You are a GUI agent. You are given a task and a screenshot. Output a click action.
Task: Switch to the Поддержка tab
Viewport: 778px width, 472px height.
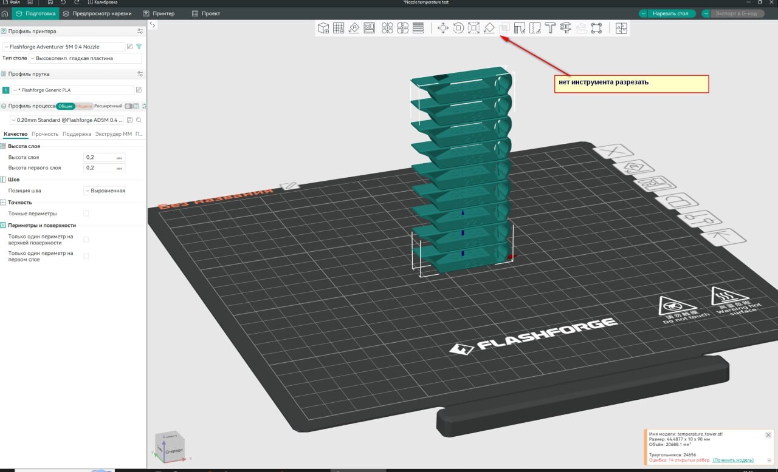coord(77,134)
